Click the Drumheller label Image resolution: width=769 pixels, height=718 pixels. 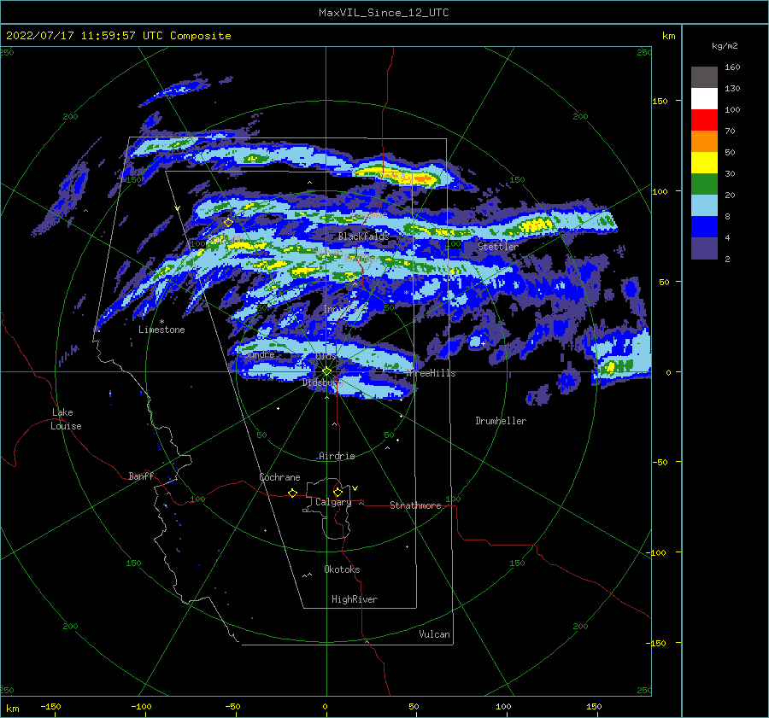pyautogui.click(x=501, y=421)
